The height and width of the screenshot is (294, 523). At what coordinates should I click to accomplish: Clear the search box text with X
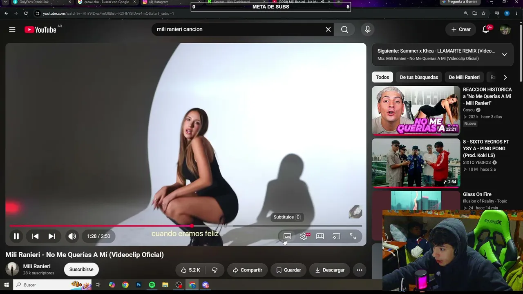point(328,29)
